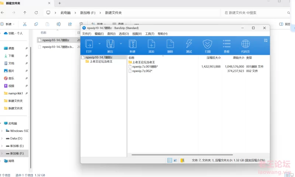Expand the 新加卷 (F:) drive node
This screenshot has height=177, width=295.
pyautogui.click(x=2, y=153)
